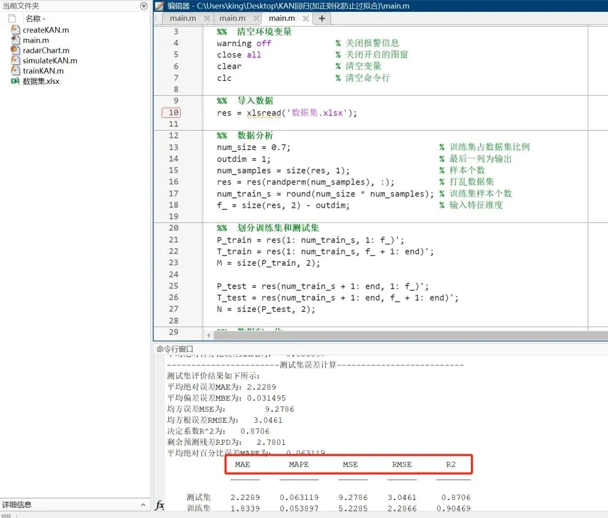
Task: Click test set MAE value 2.2289 in table
Action: [x=245, y=498]
